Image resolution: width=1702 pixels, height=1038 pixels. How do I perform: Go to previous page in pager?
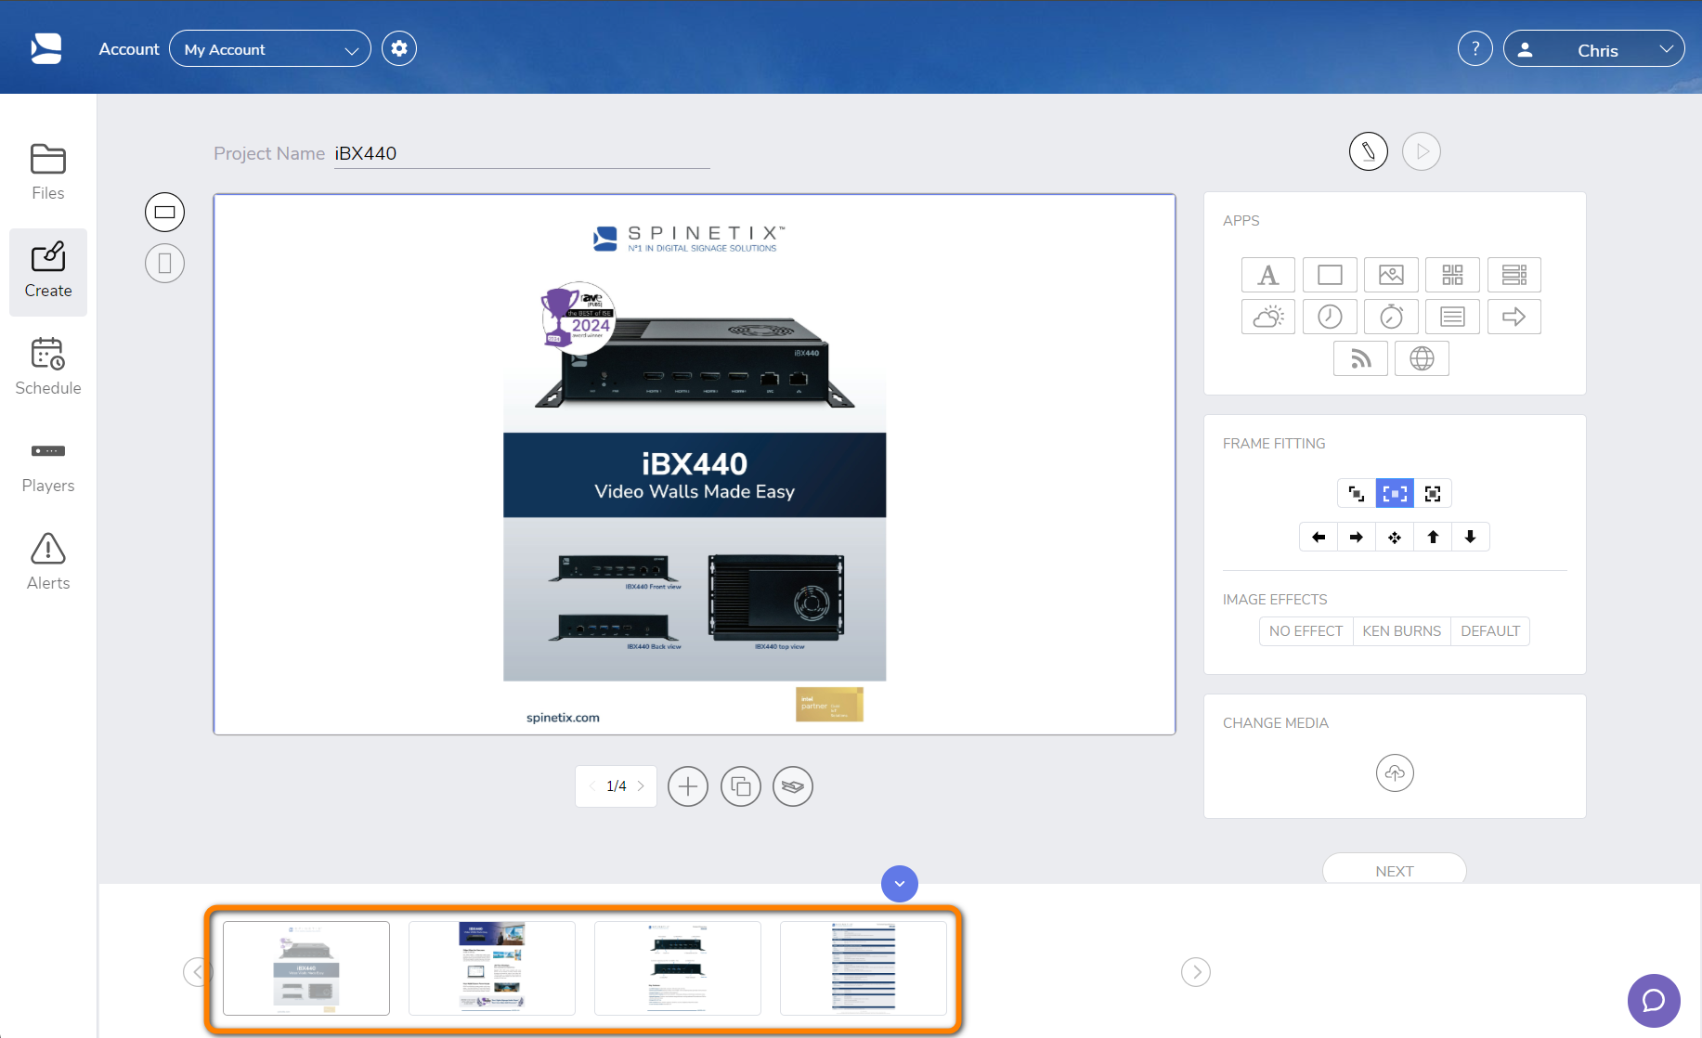[592, 785]
